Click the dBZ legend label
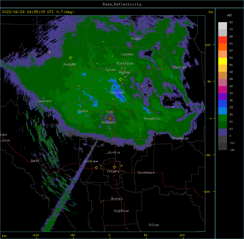The image size is (244, 239). [x=229, y=15]
